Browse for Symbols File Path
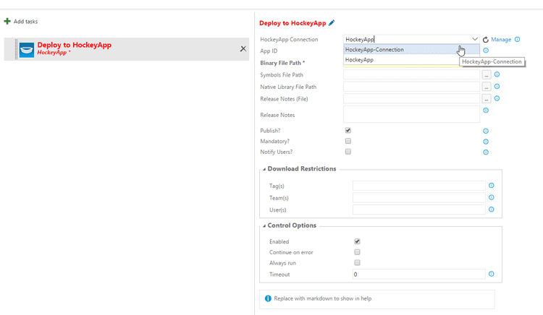The height and width of the screenshot is (315, 543). coord(487,74)
